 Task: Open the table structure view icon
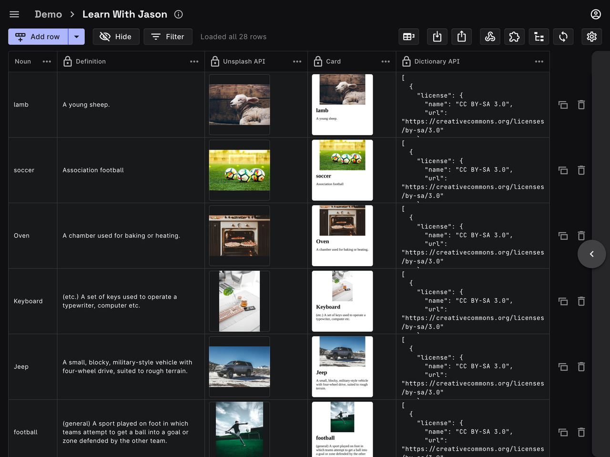pyautogui.click(x=539, y=37)
